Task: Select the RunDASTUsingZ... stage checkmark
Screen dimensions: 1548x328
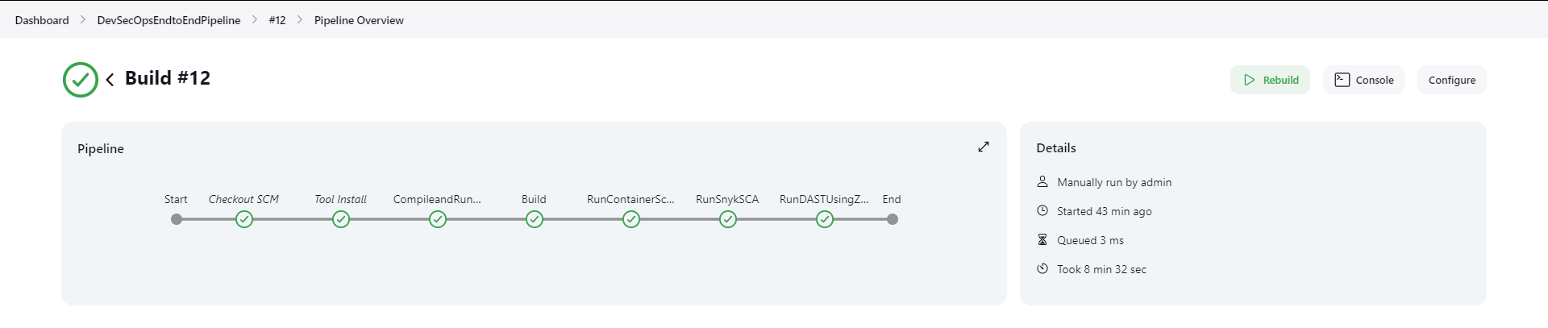Action: (825, 219)
